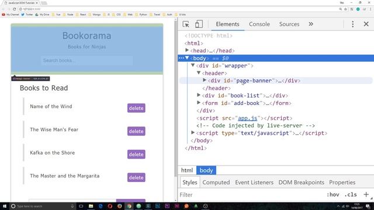Select the closing html tag line
The width and height of the screenshot is (374, 210).
196,148
